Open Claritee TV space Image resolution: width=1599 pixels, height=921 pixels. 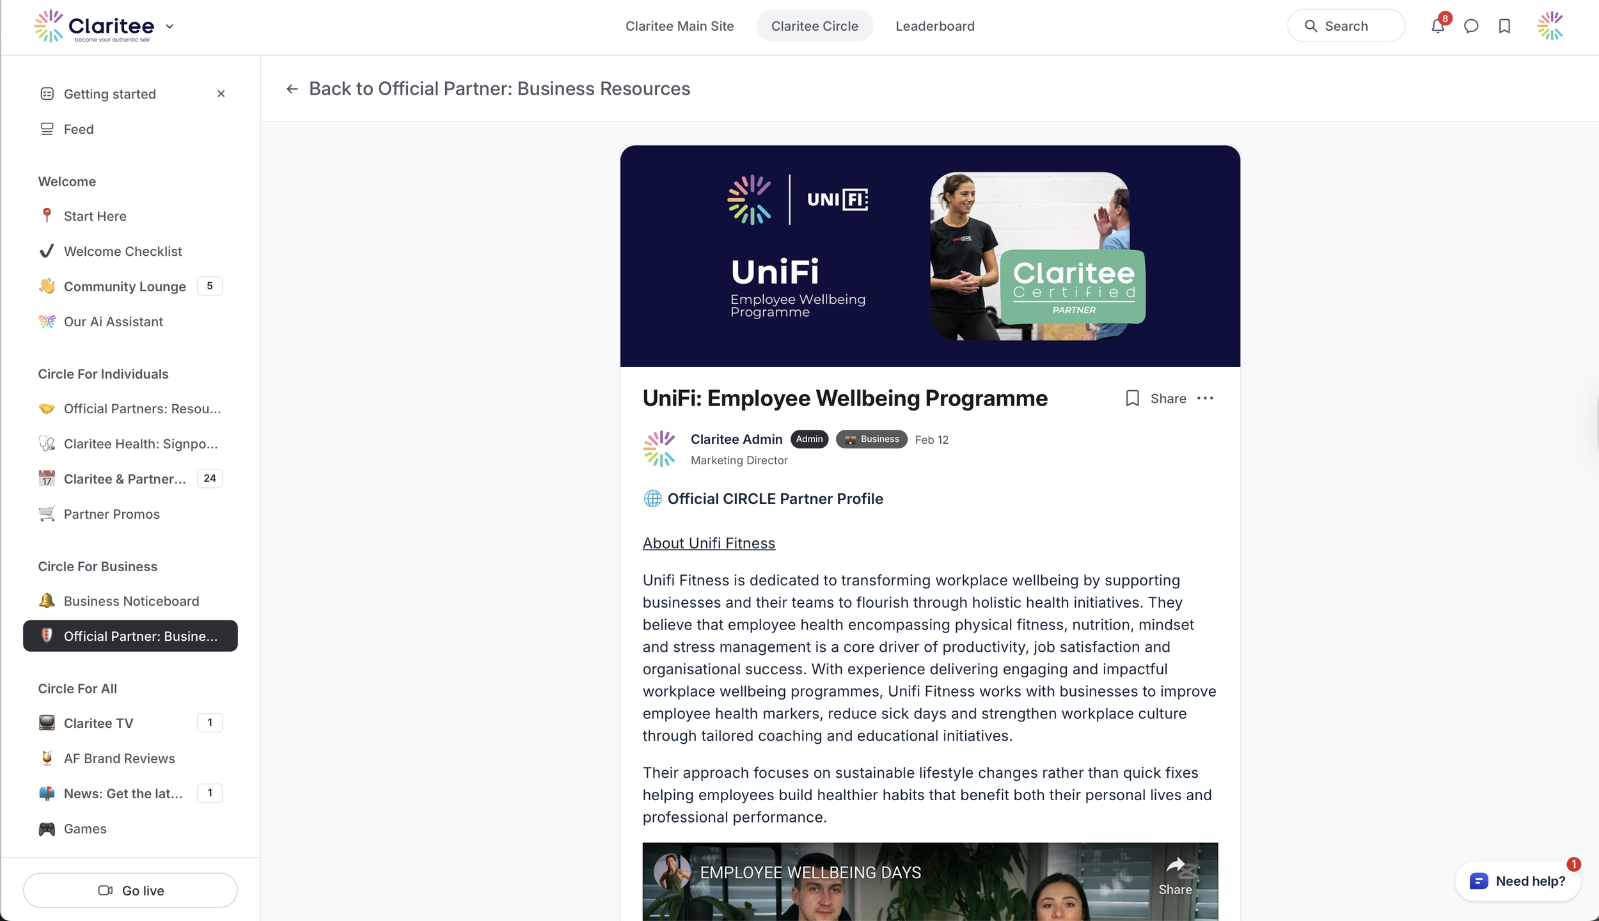coord(98,723)
